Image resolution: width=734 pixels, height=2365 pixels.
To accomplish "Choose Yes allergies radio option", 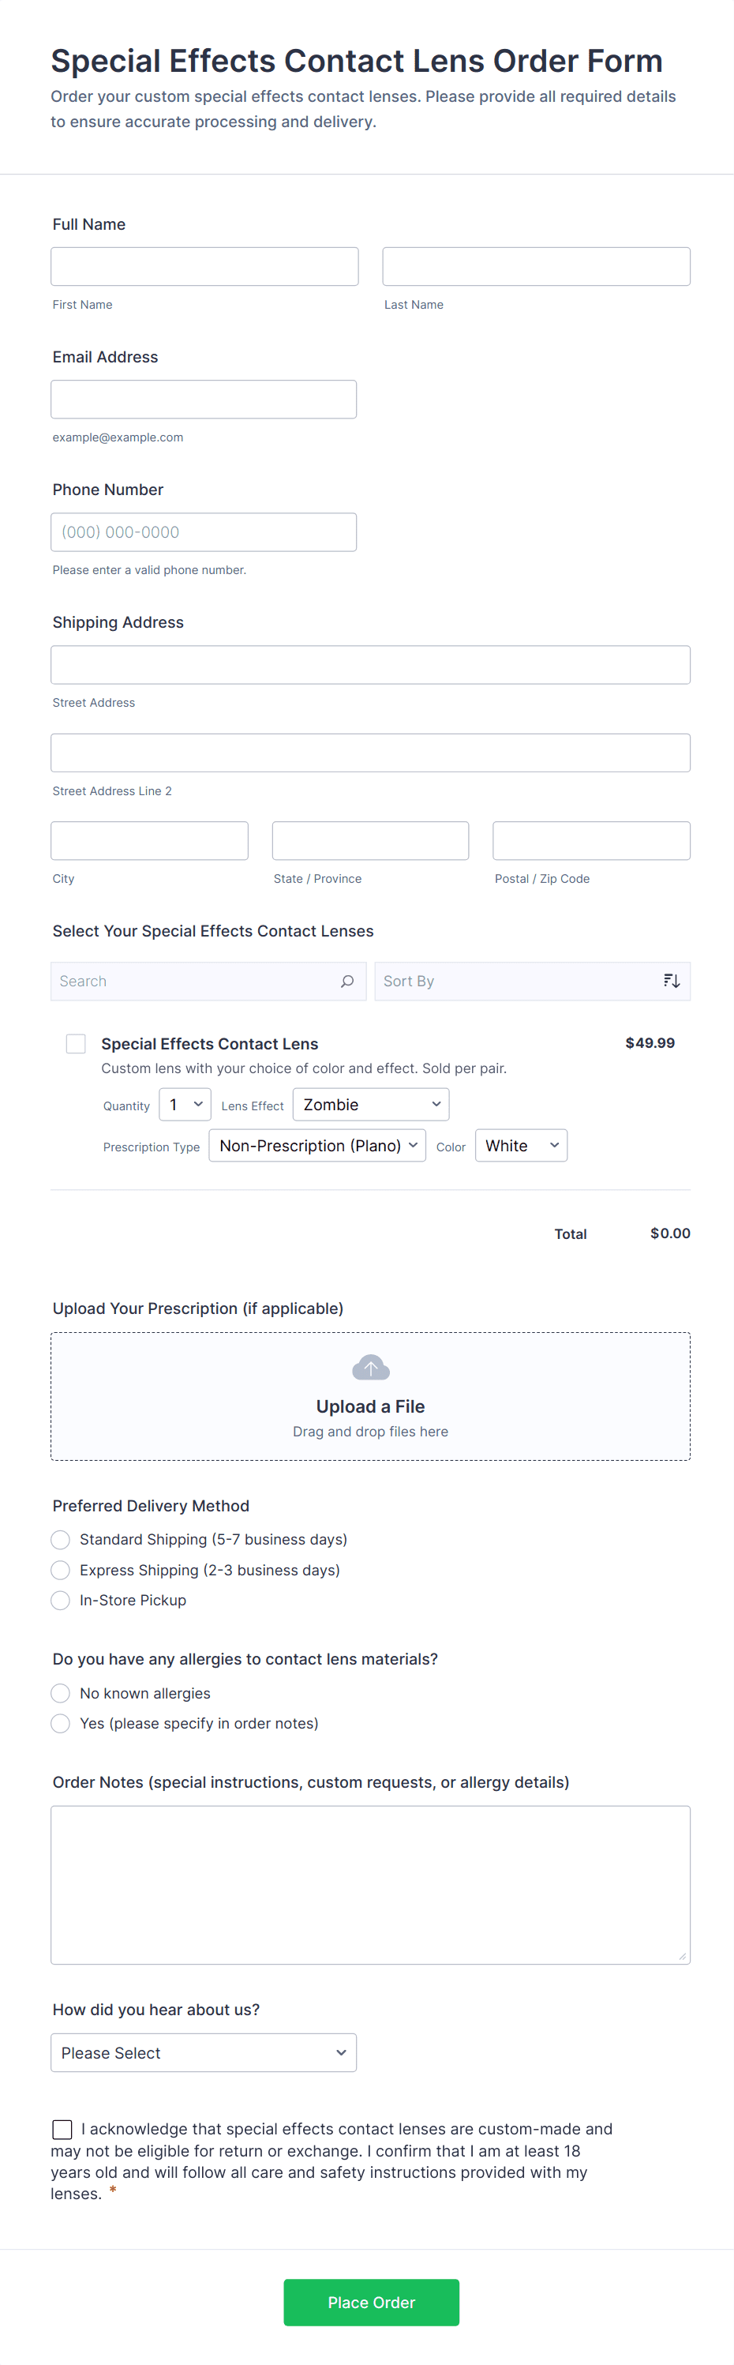I will (x=61, y=1723).
